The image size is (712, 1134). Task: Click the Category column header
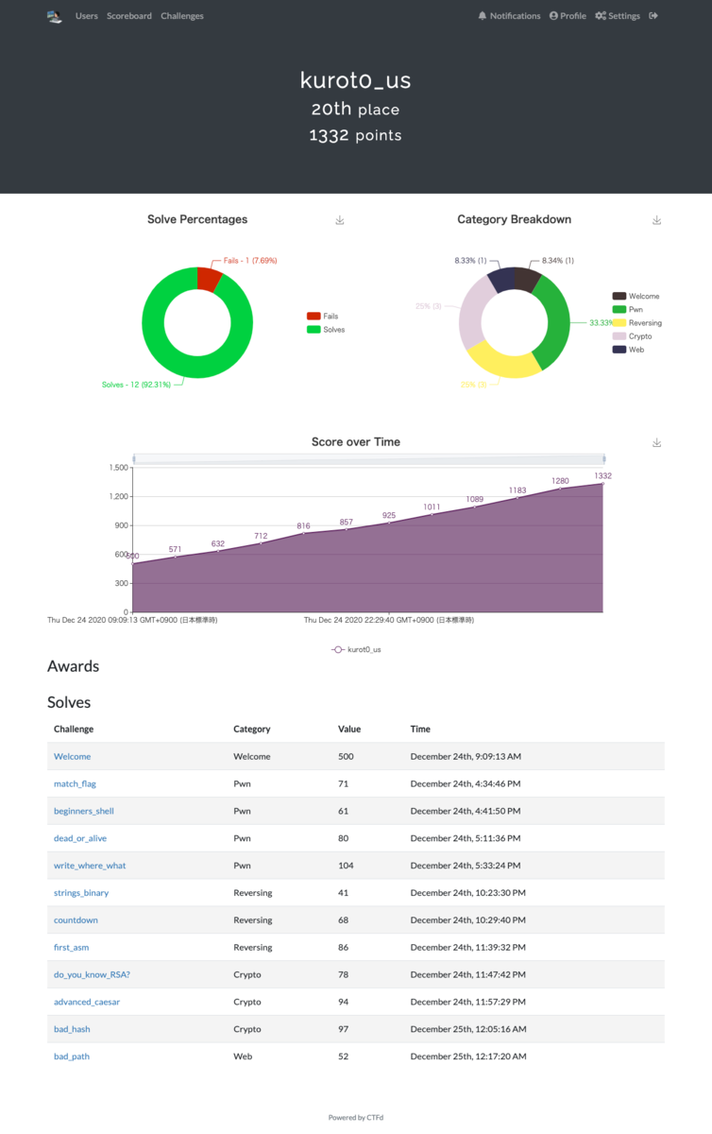click(x=252, y=730)
